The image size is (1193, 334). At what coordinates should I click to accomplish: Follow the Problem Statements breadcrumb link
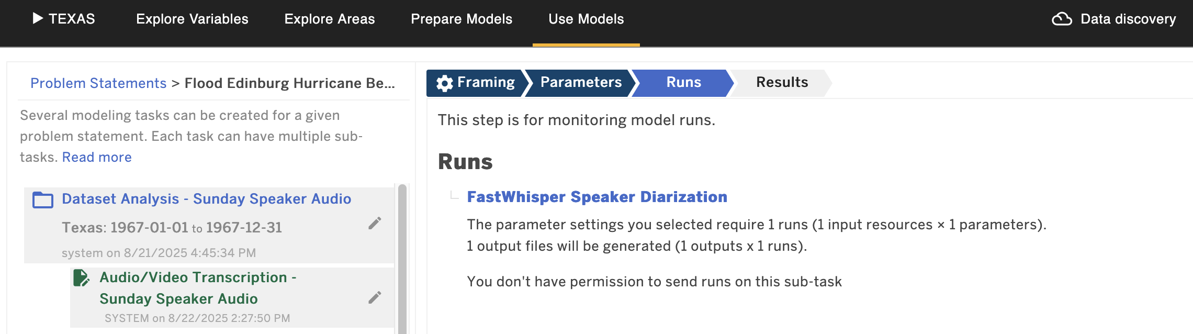98,83
